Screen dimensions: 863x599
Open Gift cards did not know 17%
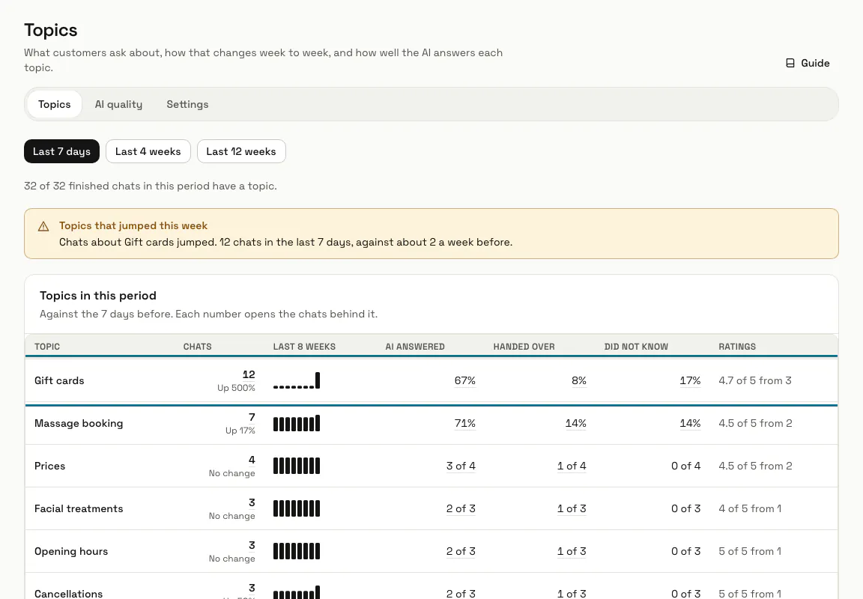(690, 380)
